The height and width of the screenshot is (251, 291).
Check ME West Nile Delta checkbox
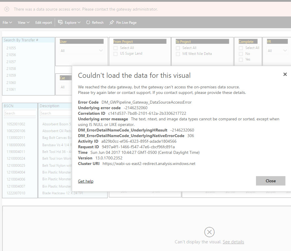click(x=178, y=54)
